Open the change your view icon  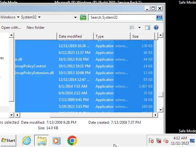[x=132, y=28]
